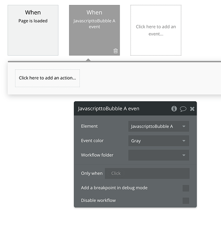Open the comment bubble icon in property editor

(183, 109)
